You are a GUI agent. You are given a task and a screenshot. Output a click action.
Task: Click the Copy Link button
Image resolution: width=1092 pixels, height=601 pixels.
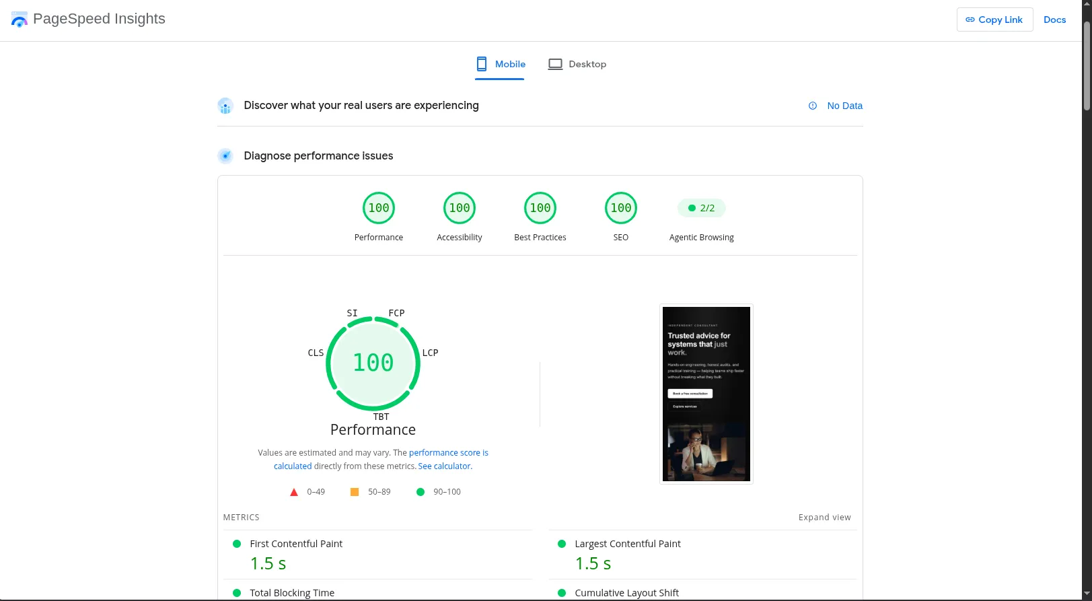[x=994, y=20]
